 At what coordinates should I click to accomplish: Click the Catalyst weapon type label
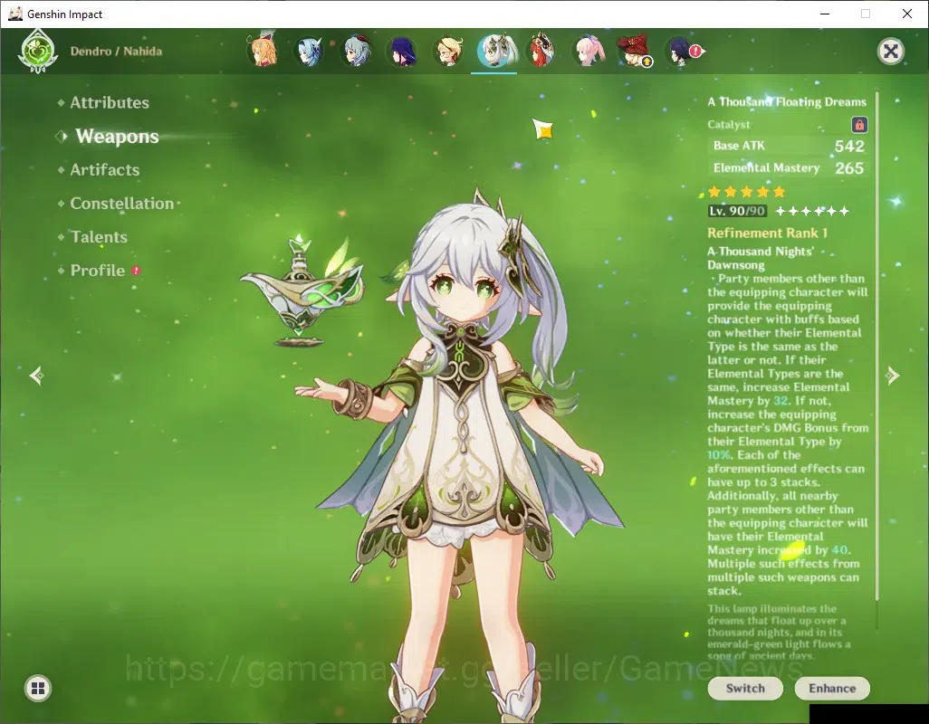(x=729, y=124)
